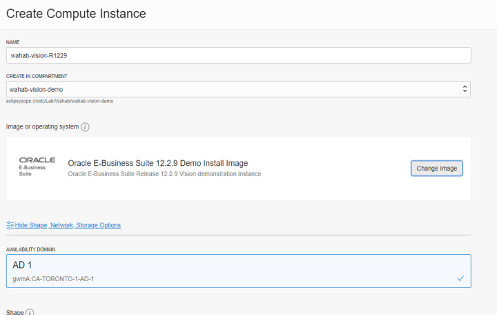The height and width of the screenshot is (315, 497).
Task: Collapse Hide Shape, Network, Storage Options link
Action: point(68,225)
